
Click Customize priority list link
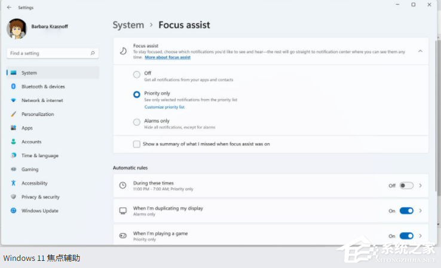(x=164, y=107)
